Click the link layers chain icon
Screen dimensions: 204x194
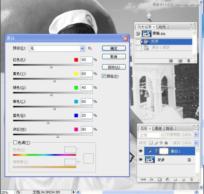143,179
